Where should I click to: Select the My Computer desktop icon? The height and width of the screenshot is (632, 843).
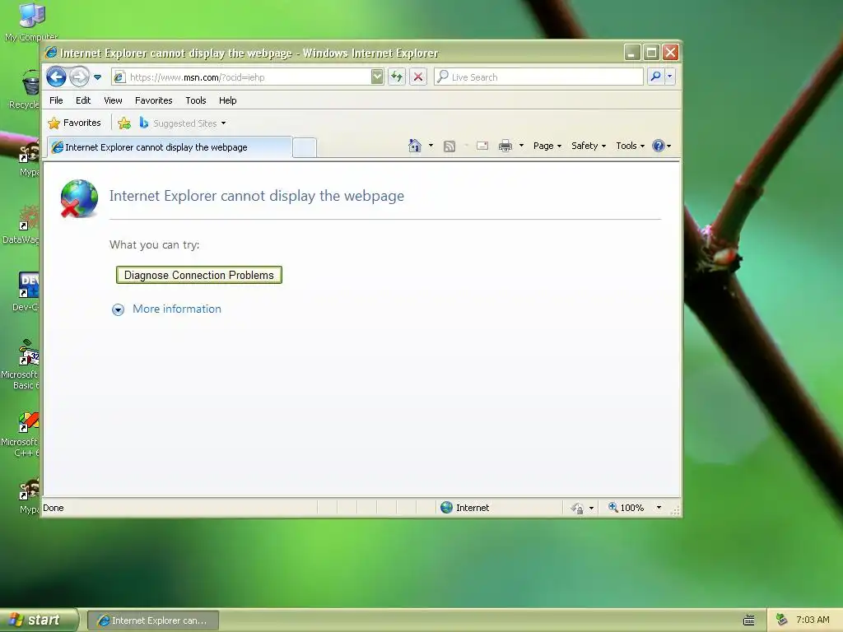point(30,21)
